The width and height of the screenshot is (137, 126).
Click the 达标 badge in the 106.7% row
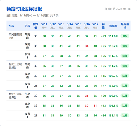click(x=125, y=76)
